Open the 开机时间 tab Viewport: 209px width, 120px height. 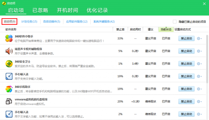coord(68,10)
